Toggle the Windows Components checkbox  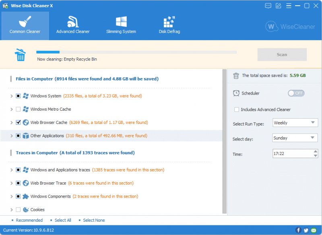[18, 196]
